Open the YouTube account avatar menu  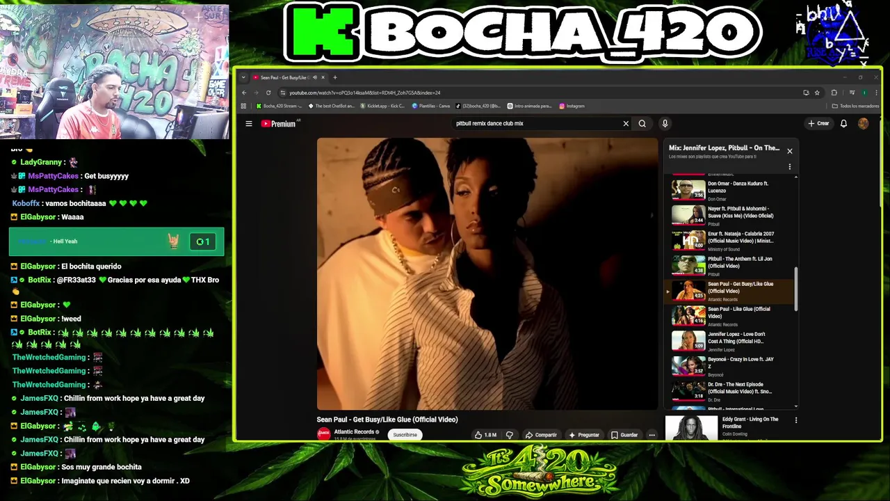[863, 124]
